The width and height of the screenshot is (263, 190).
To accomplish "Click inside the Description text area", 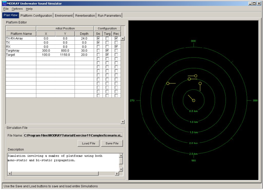I will tap(63, 162).
